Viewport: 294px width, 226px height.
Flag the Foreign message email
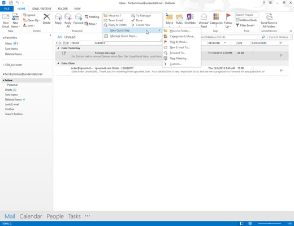click(281, 55)
